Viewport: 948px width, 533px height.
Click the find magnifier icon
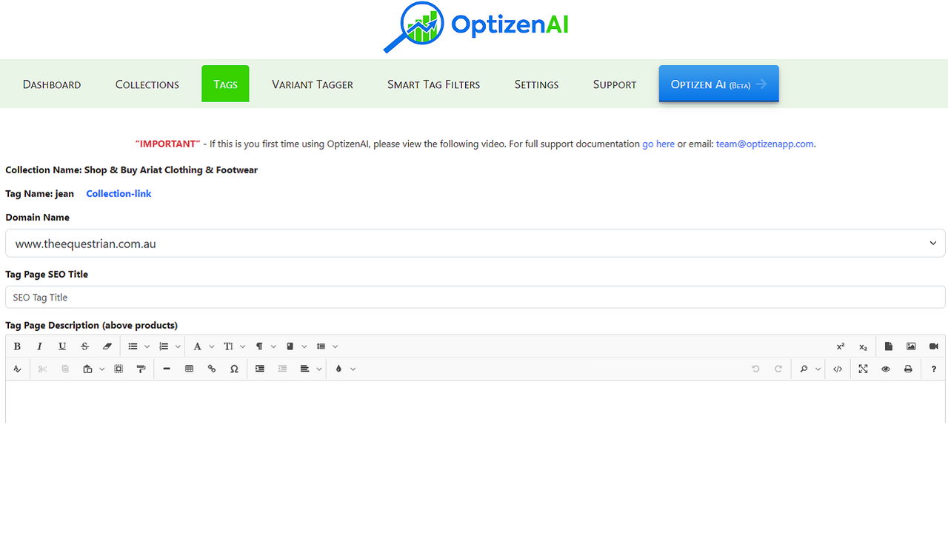(x=804, y=369)
